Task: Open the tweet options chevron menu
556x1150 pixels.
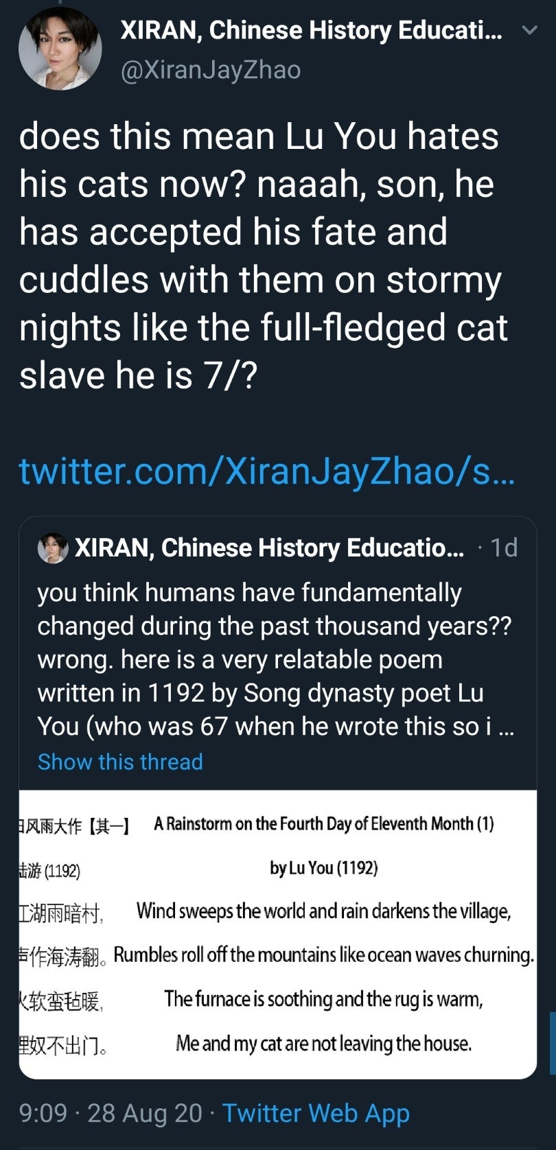Action: pos(529,31)
